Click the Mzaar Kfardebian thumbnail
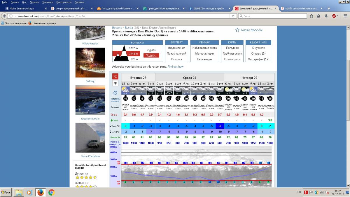 click(x=90, y=137)
